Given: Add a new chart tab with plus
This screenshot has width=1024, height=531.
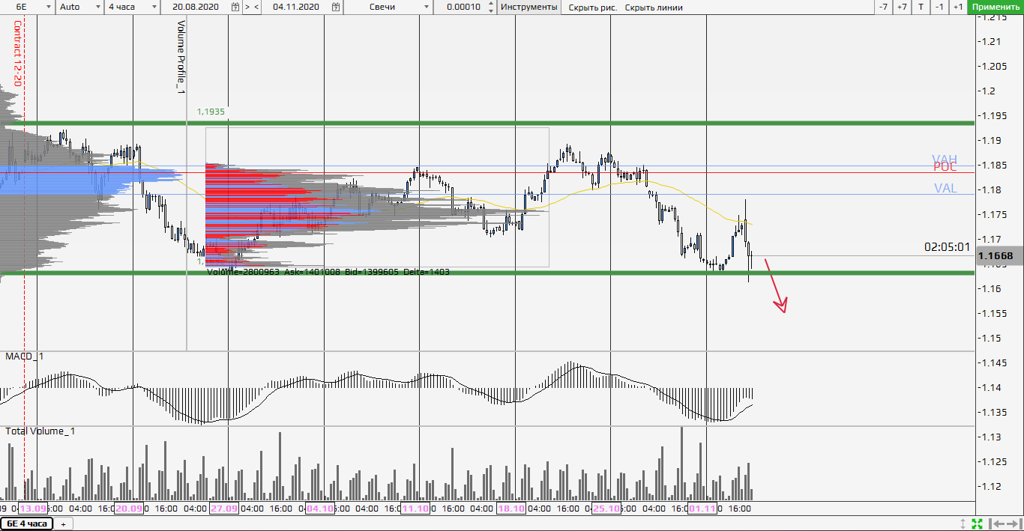Looking at the screenshot, I should pyautogui.click(x=63, y=524).
